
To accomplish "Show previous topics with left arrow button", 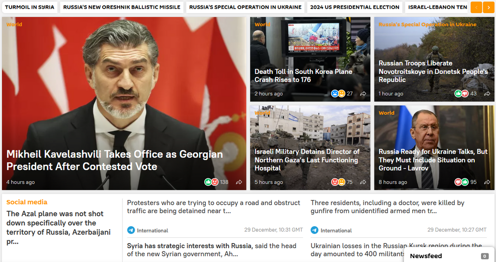I will coord(476,7).
